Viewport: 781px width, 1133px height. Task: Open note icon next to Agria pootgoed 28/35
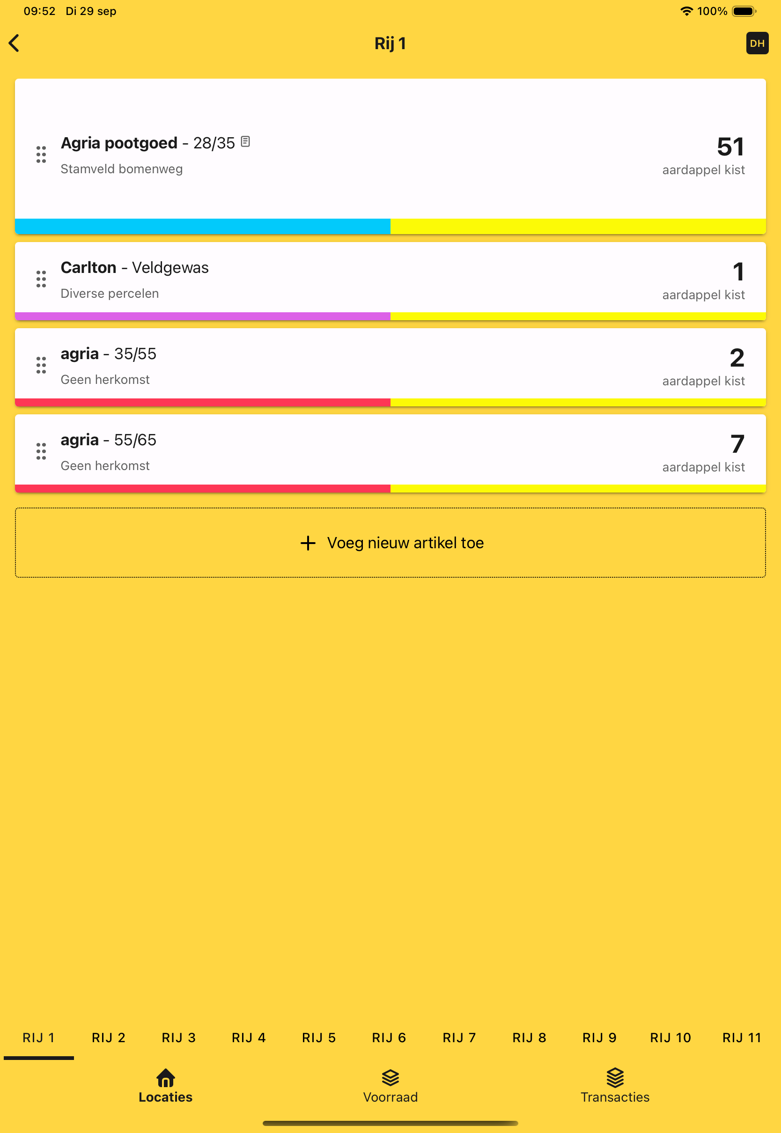246,141
